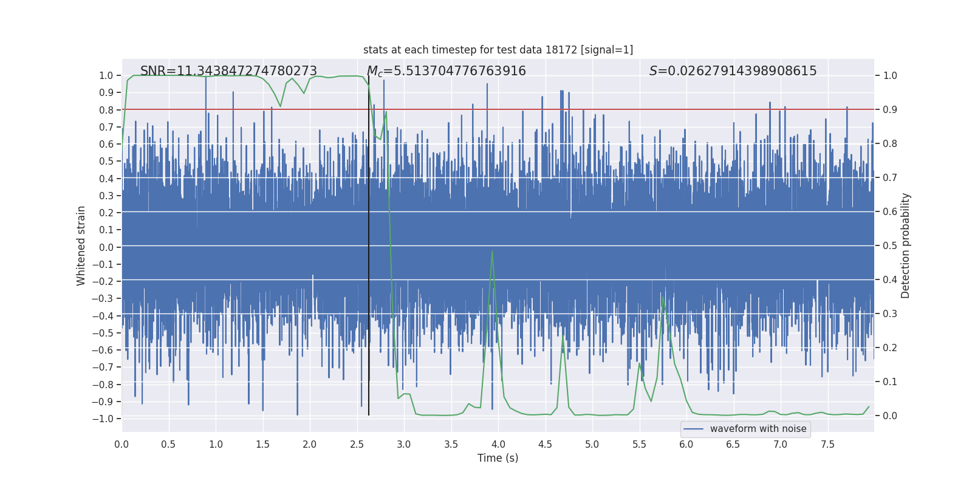
Task: Click the 3.5 tick on the Time axis
Action: [x=451, y=444]
